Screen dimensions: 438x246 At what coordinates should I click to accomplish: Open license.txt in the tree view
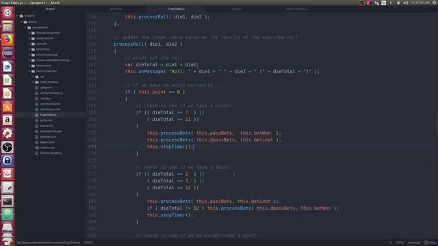click(47, 126)
